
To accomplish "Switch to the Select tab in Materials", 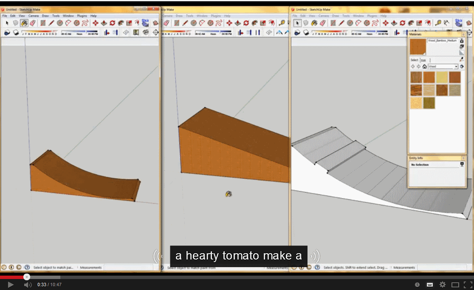I will coord(415,60).
